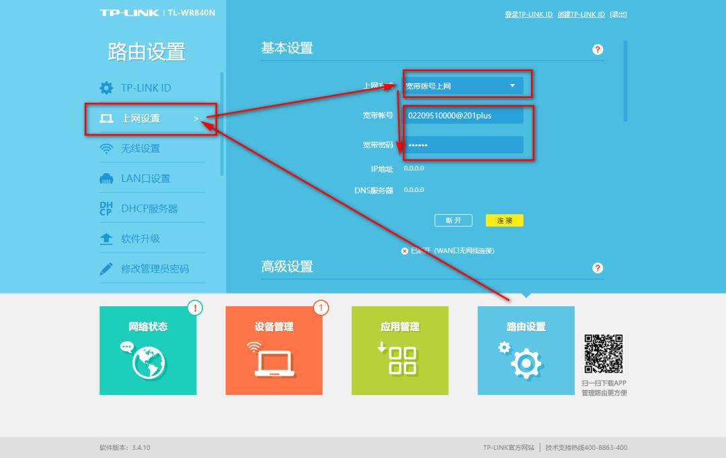
Task: Click the upload arrow icon for 软件升级
Action: 106,238
